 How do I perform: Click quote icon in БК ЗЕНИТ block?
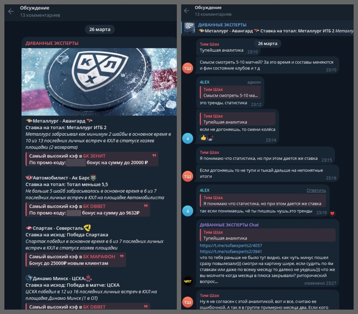click(x=154, y=155)
